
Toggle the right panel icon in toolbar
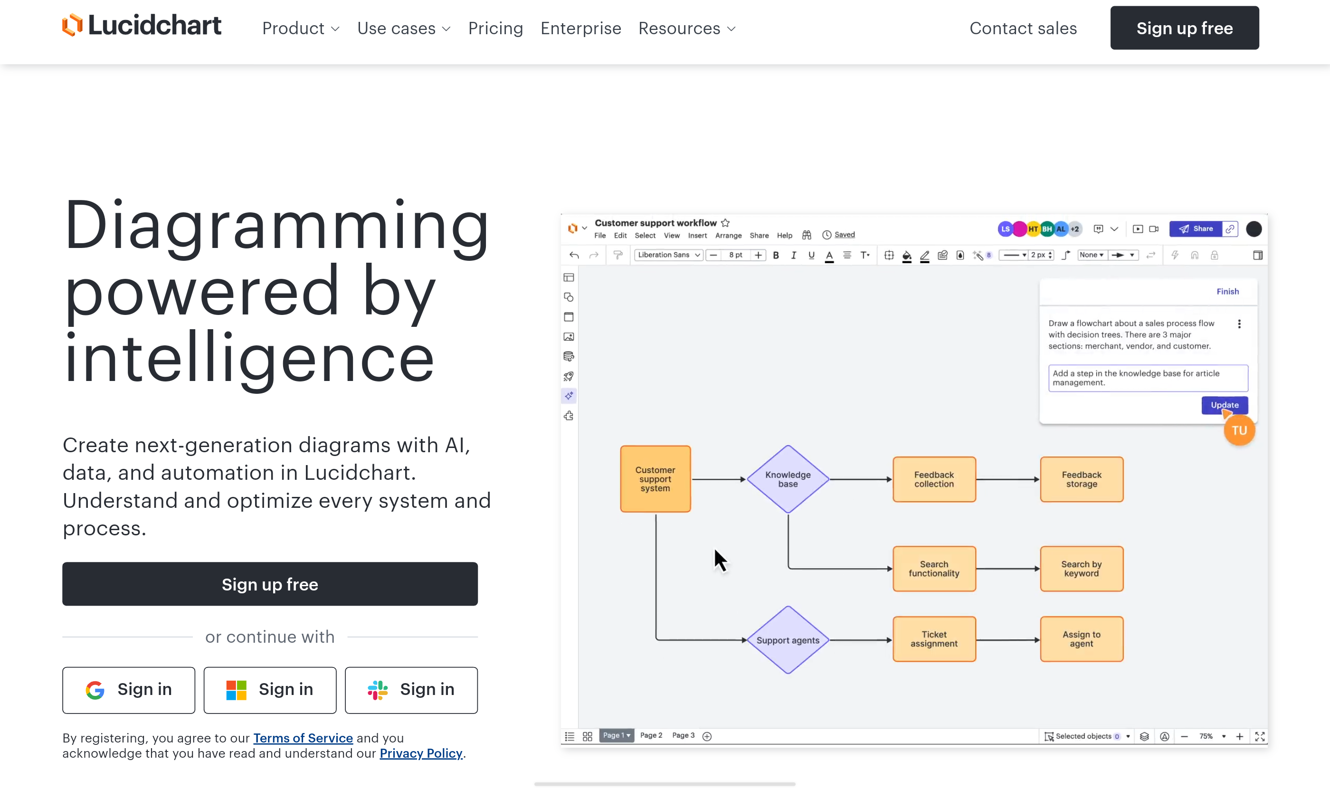tap(1258, 256)
